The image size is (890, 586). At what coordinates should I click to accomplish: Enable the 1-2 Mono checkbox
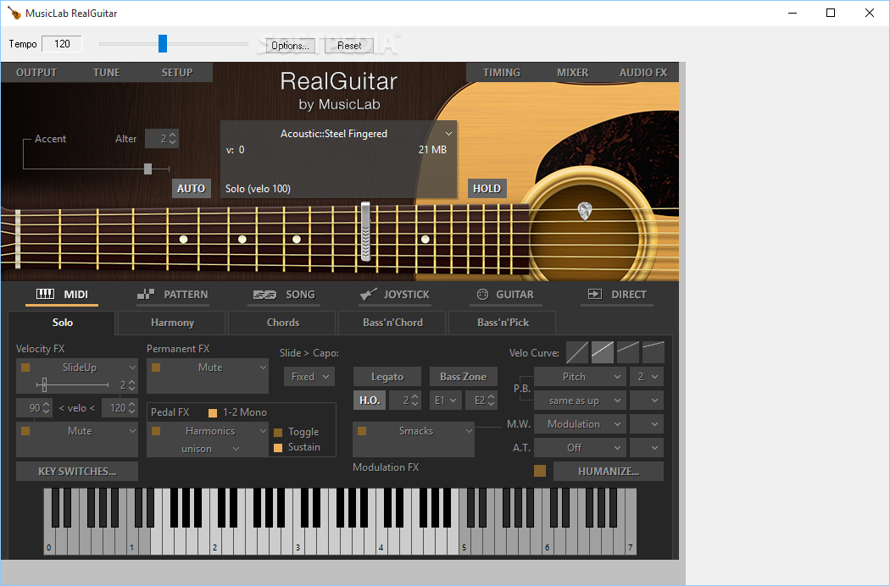pos(213,413)
